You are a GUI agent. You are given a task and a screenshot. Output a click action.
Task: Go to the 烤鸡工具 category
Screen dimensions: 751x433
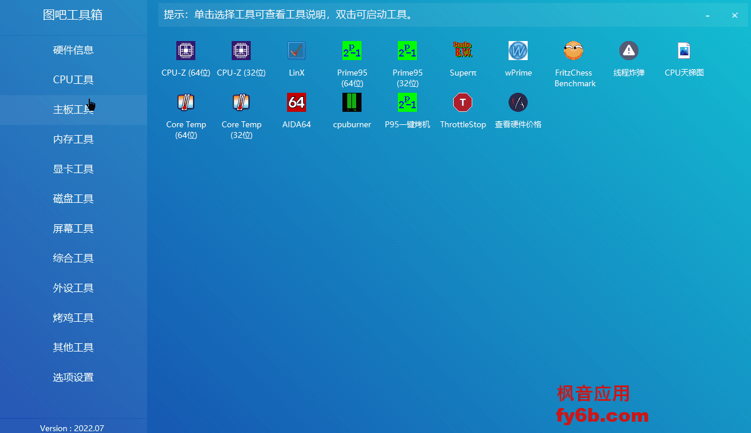click(73, 318)
